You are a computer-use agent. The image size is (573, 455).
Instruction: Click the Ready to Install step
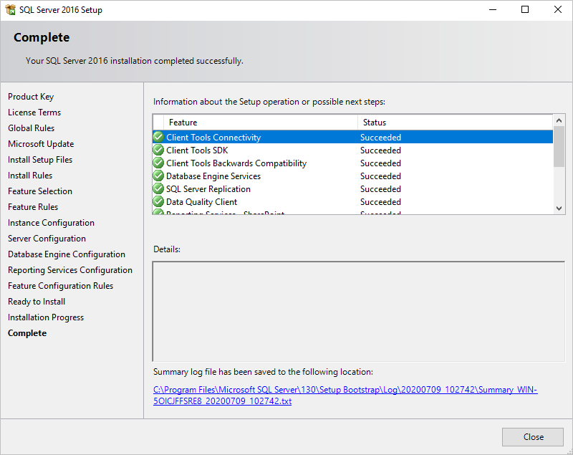coord(37,302)
